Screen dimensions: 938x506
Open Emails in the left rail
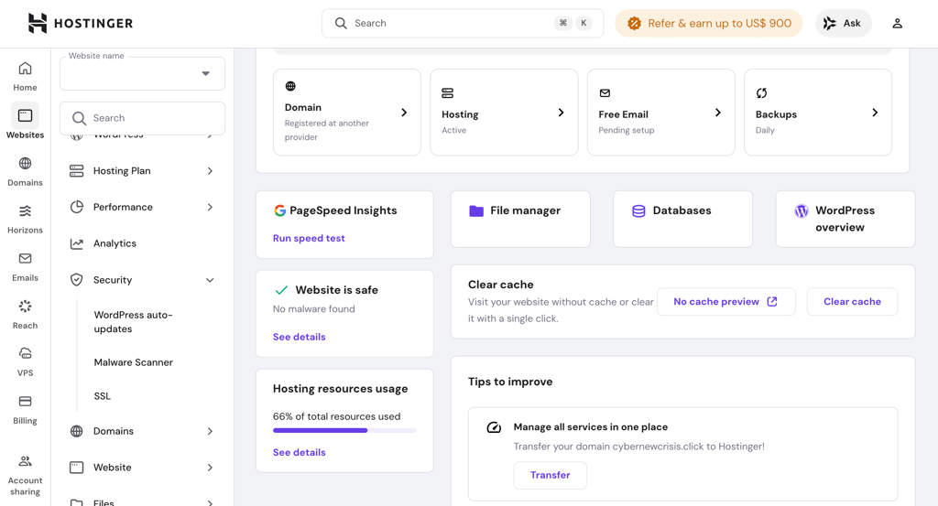tap(25, 266)
